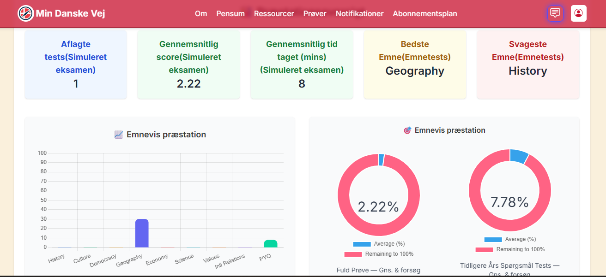Click the 2.22% donut chart ring
Viewport: 606px width, 277px height.
pos(343,194)
